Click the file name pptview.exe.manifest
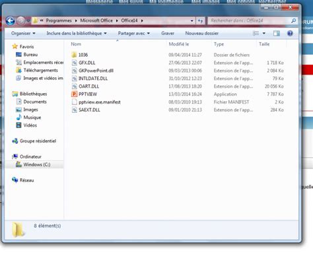 click(x=100, y=102)
